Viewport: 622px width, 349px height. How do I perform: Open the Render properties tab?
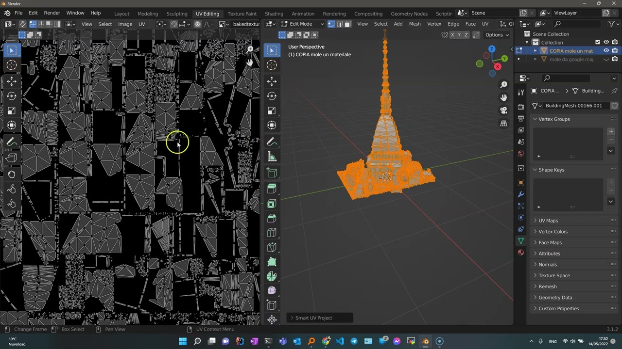(521, 107)
